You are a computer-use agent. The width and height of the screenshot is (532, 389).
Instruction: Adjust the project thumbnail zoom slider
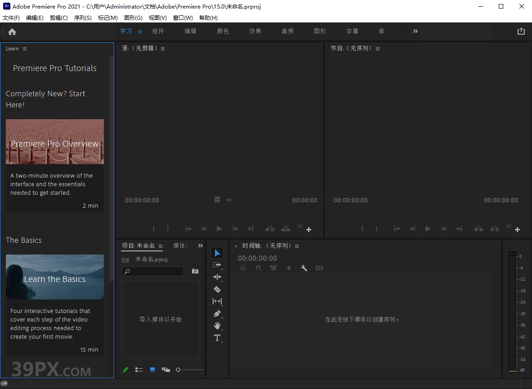click(179, 370)
